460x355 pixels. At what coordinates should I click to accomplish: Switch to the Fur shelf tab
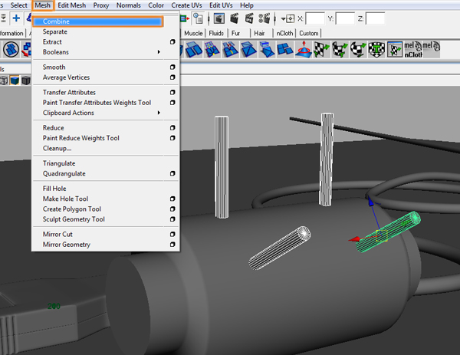click(x=235, y=33)
